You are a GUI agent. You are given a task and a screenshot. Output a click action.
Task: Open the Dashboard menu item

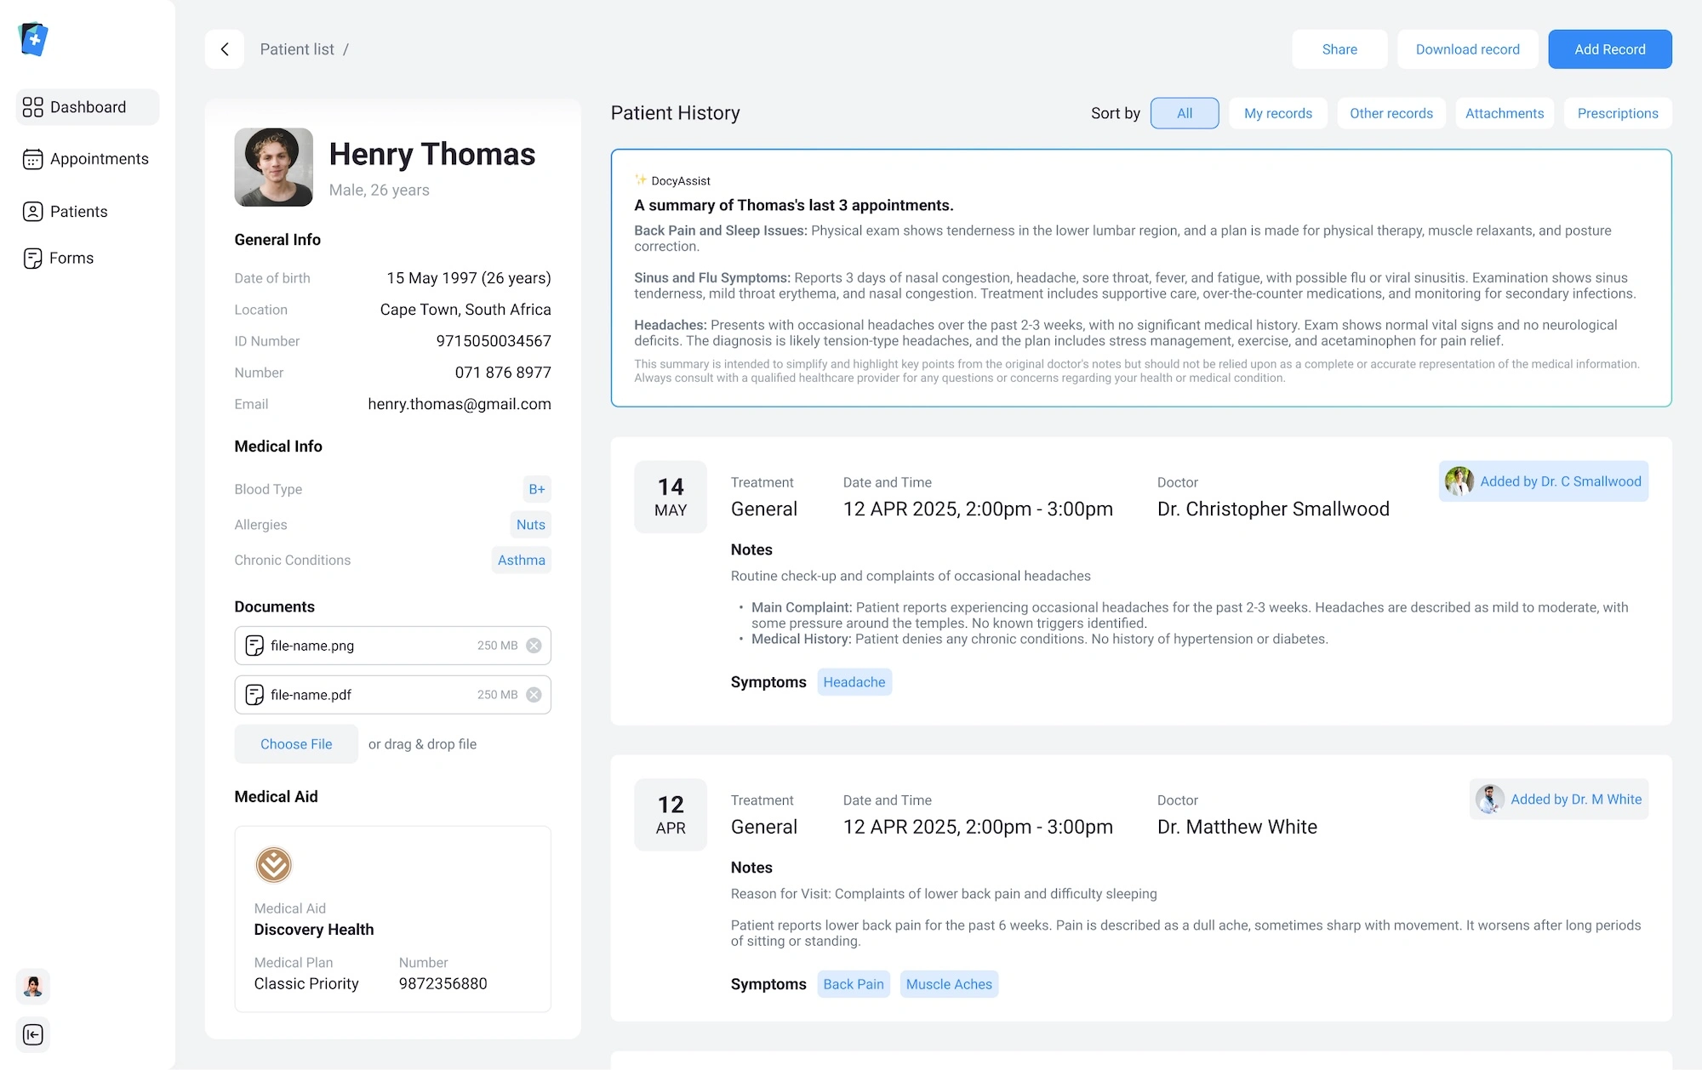(88, 107)
